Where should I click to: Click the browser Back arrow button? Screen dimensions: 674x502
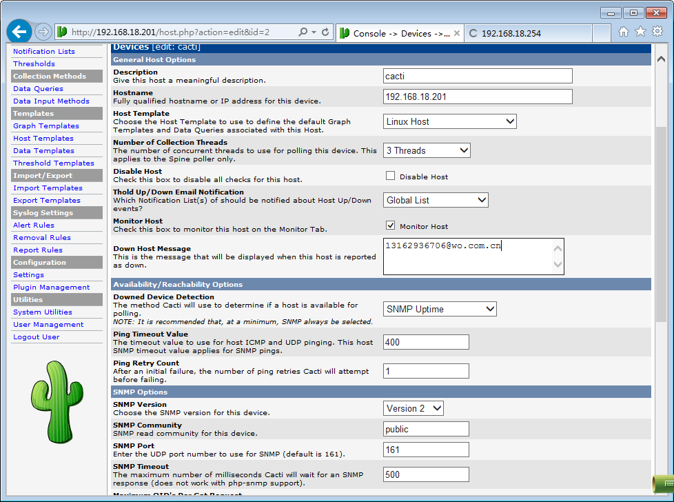19,32
